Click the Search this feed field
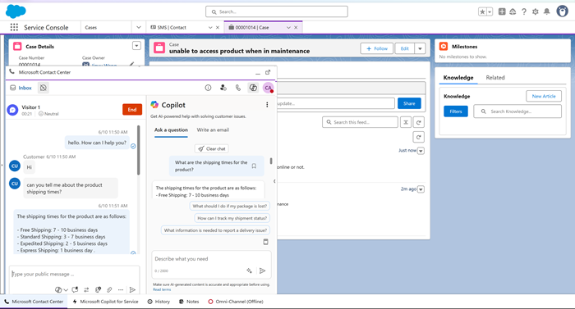This screenshot has height=309, width=575. [360, 122]
